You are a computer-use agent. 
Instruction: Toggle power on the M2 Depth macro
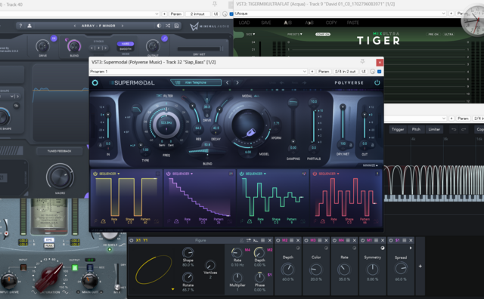click(278, 240)
